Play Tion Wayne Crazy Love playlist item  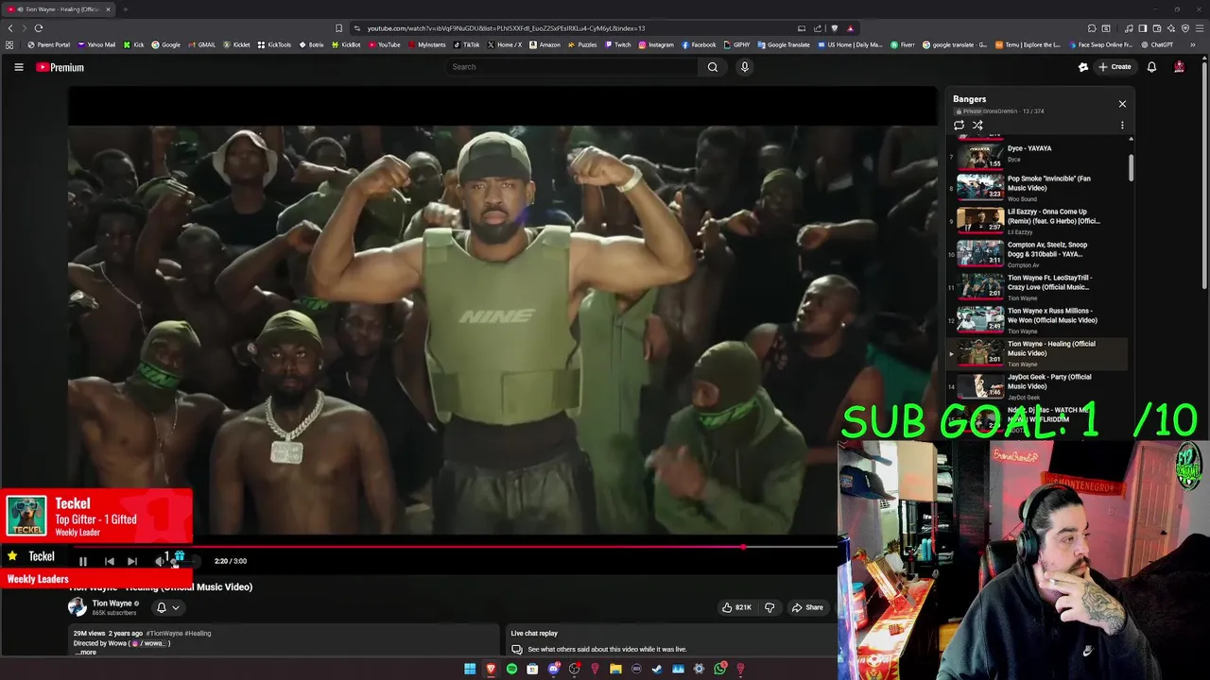pyautogui.click(x=1038, y=286)
